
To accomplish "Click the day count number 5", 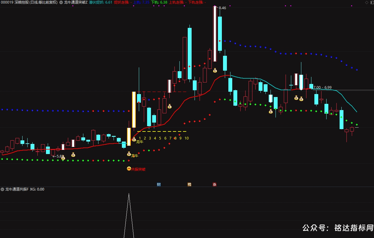I will click(x=160, y=138).
